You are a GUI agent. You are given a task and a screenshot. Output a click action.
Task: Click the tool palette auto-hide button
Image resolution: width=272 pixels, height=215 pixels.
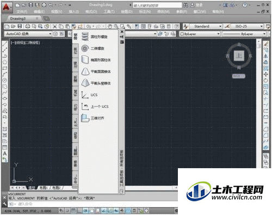pos(122,37)
